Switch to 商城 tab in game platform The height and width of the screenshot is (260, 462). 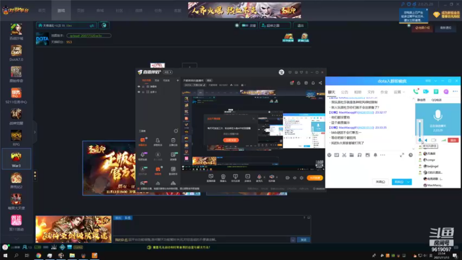coord(100,10)
